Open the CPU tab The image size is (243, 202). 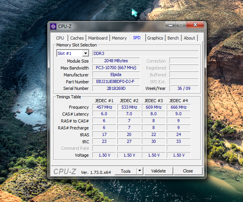tap(60, 38)
